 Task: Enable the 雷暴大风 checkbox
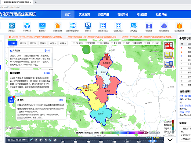(x=112, y=43)
